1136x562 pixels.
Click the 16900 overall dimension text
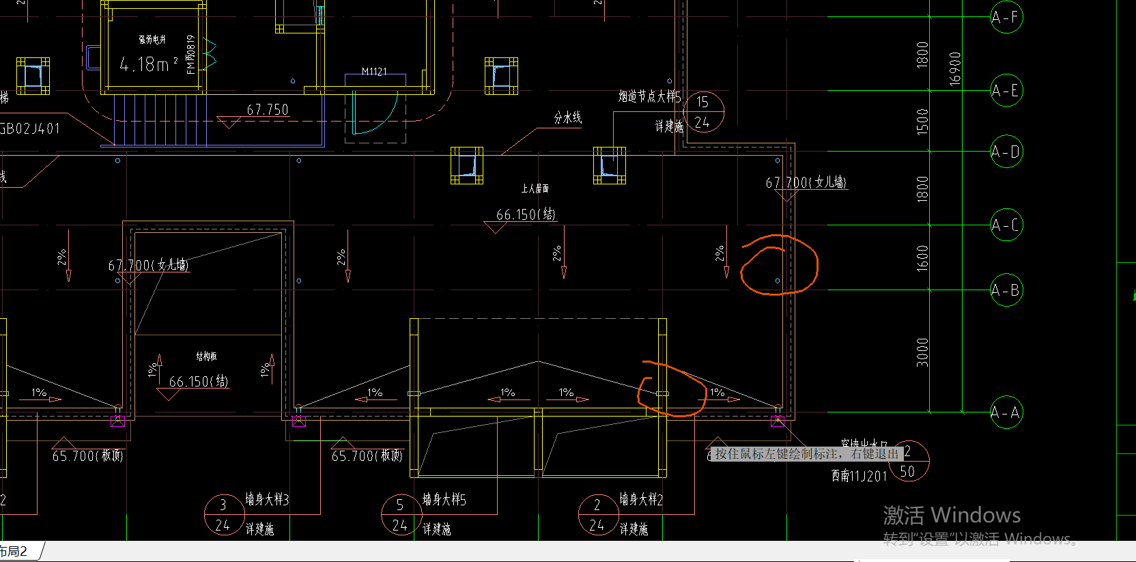click(955, 68)
